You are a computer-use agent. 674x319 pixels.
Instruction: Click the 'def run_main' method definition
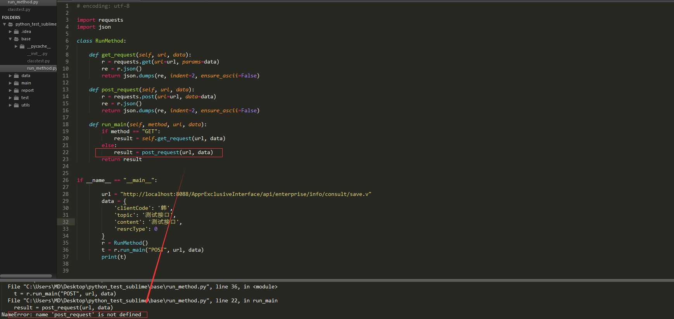tap(148, 125)
